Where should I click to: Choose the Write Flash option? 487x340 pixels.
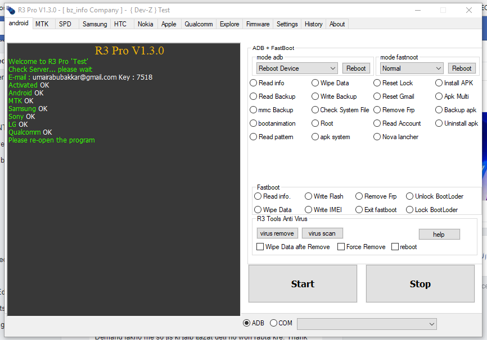click(x=324, y=196)
